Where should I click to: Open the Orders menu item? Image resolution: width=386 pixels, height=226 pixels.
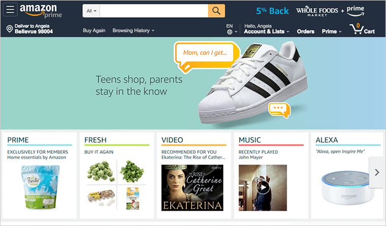click(x=306, y=31)
